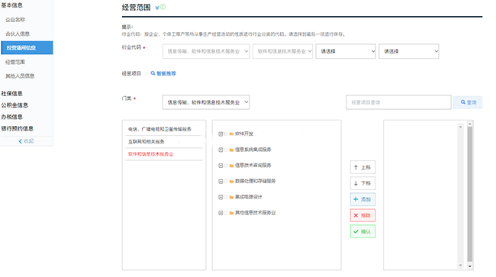Click 添加 add button

point(362,199)
